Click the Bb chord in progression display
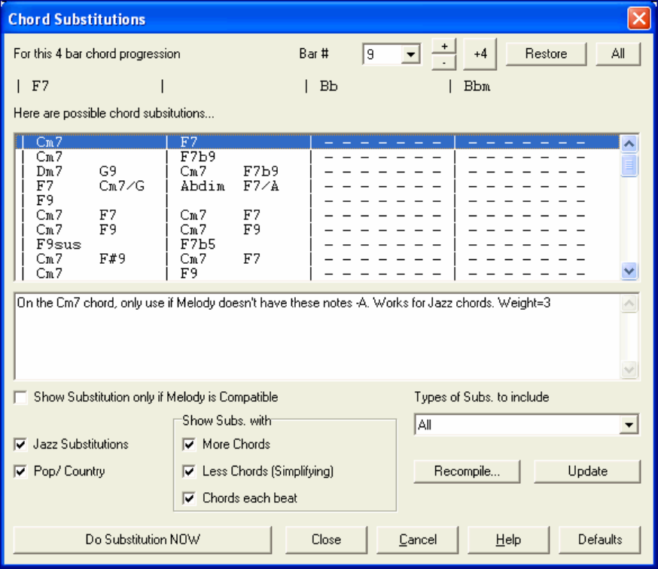 [328, 86]
